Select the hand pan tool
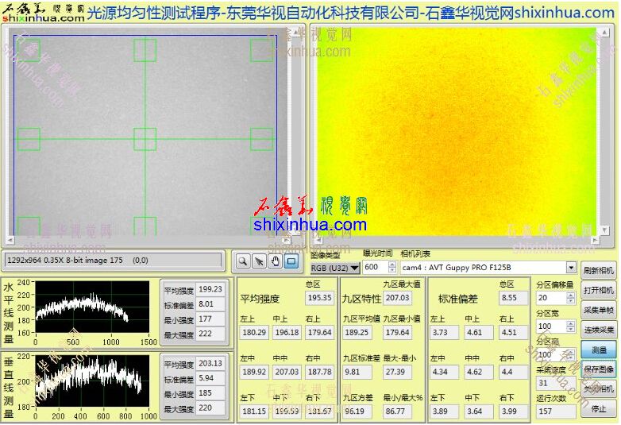 [x=276, y=261]
